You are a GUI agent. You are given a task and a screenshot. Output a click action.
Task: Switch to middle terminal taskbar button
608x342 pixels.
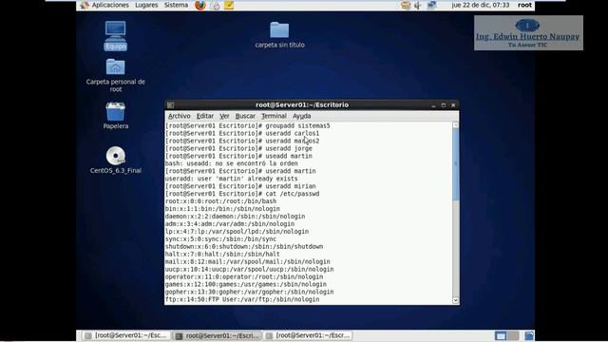pos(218,335)
